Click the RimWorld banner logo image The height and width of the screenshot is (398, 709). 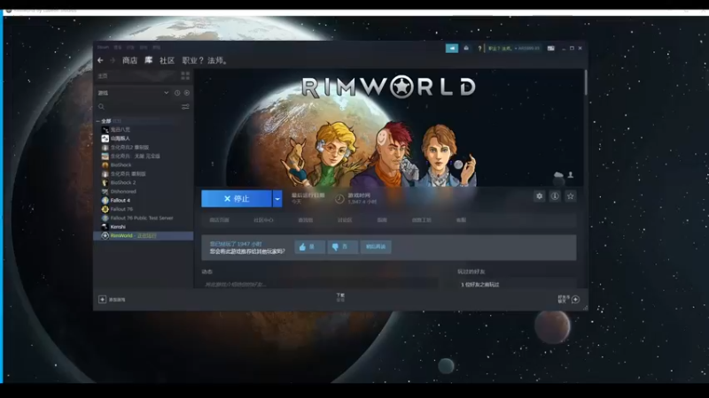click(389, 87)
